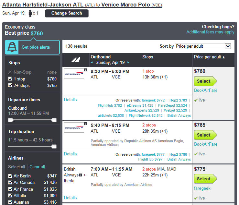Click the Stops column header
The image size is (239, 205).
(x=147, y=57)
